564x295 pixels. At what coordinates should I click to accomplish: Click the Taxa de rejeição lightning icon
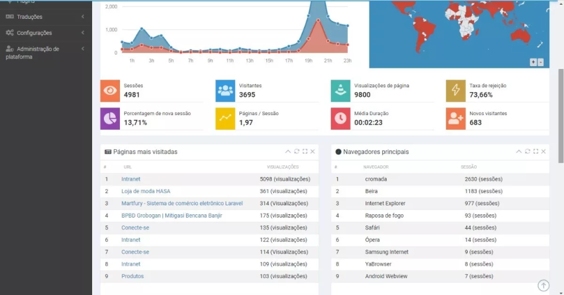(x=455, y=90)
